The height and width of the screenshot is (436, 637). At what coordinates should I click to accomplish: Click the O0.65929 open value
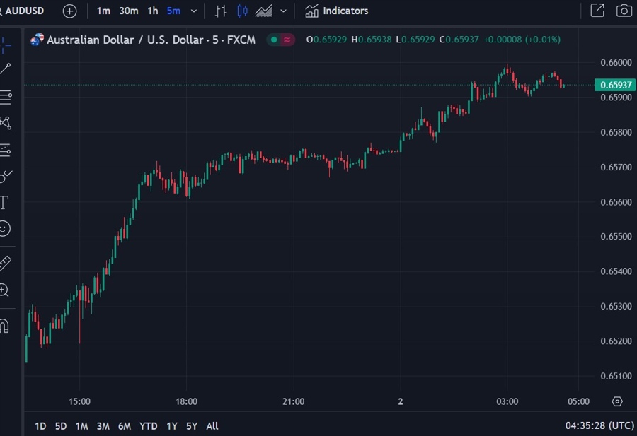pos(326,40)
